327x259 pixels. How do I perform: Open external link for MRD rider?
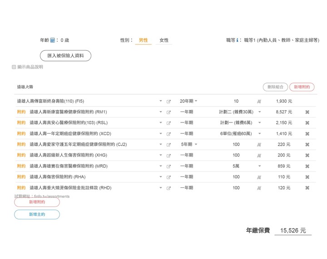pos(168,166)
